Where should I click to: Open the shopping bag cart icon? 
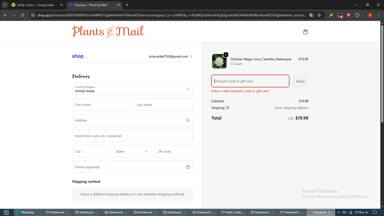(305, 32)
